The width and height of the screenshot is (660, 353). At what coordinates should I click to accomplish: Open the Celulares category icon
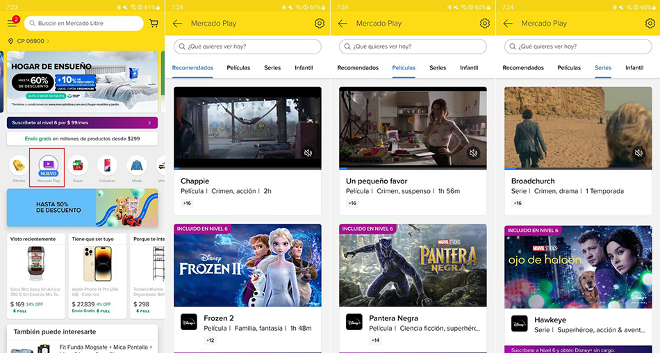pos(107,165)
